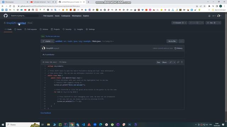
Task: Select the Settings repository tab
Action: [90, 29]
